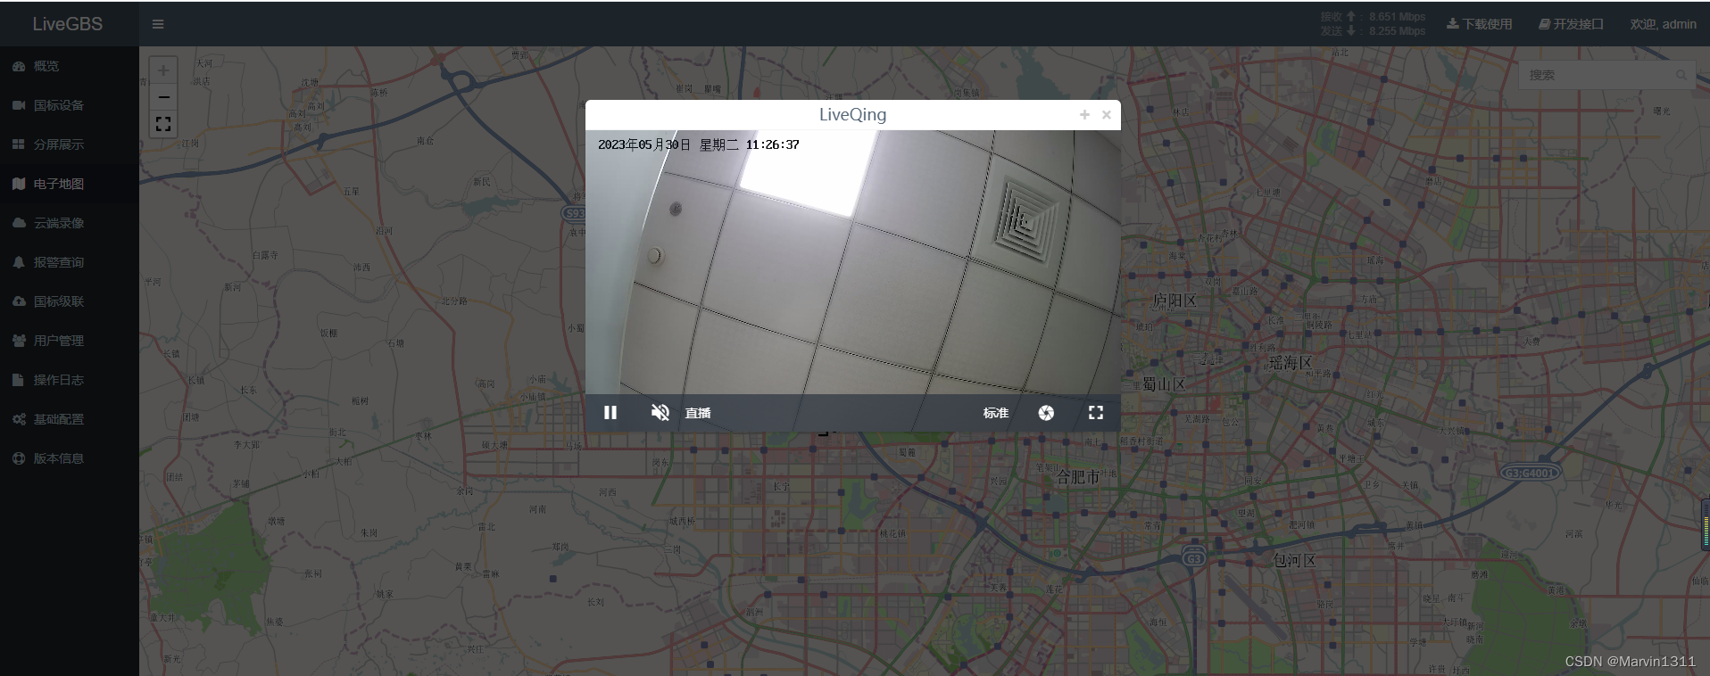
Task: Open the 概览 overview page
Action: pyautogui.click(x=70, y=66)
